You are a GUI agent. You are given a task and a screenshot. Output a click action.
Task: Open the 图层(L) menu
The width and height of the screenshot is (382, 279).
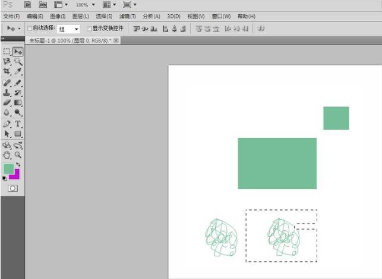pyautogui.click(x=80, y=16)
